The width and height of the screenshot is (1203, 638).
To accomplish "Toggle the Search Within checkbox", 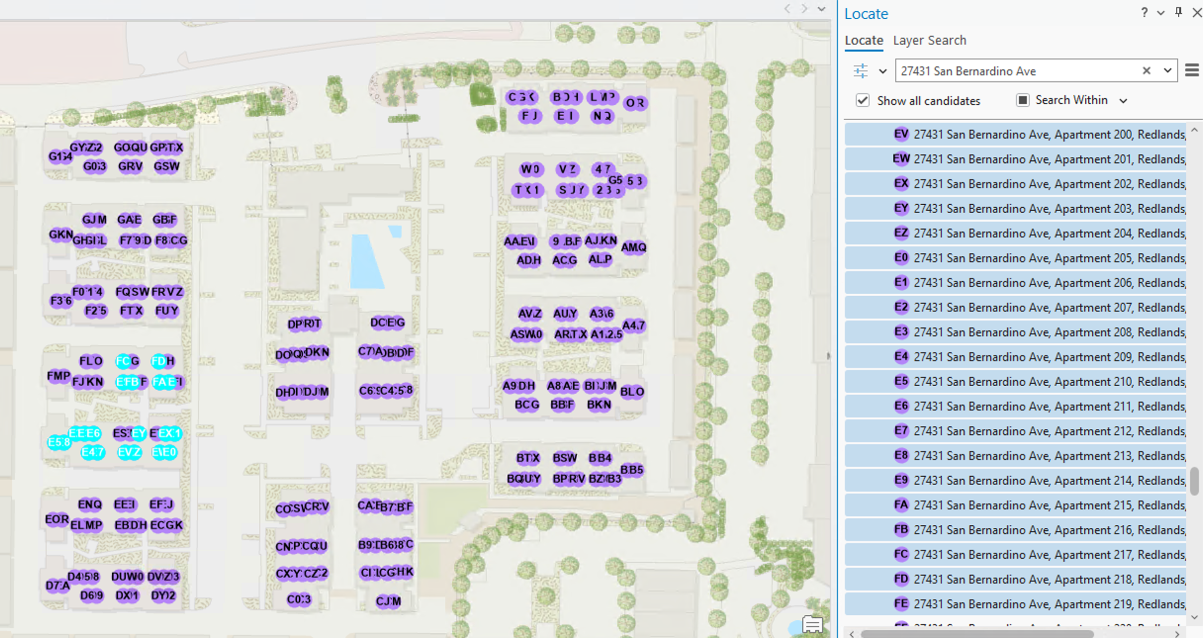I will (1022, 100).
